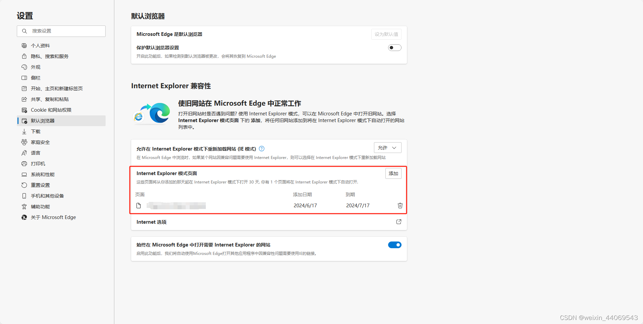Click the About Microsoft Edge logo icon

(24, 217)
